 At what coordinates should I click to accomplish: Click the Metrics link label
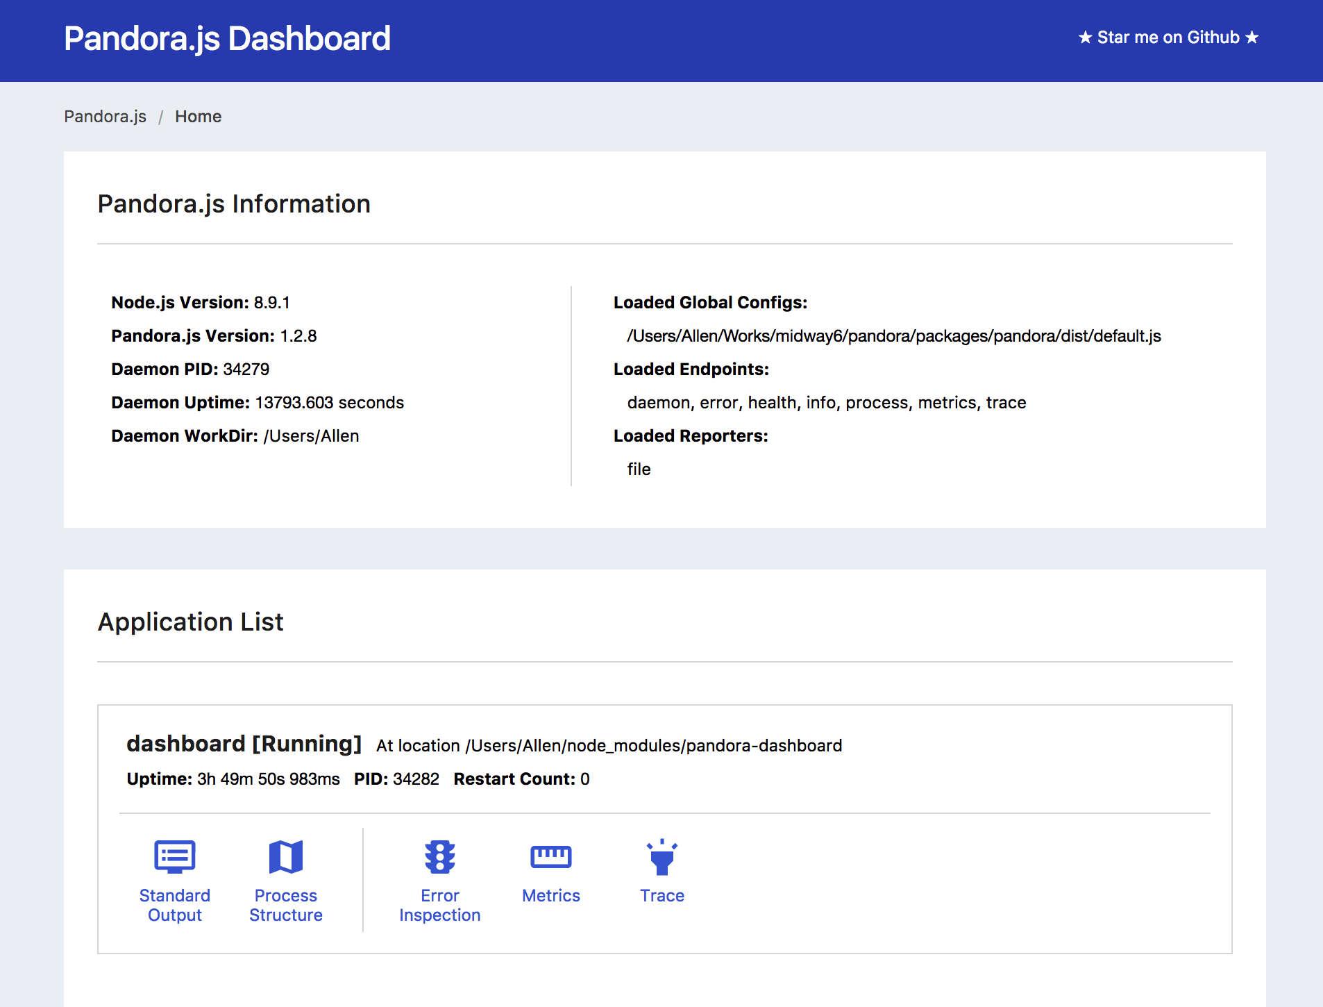point(551,896)
